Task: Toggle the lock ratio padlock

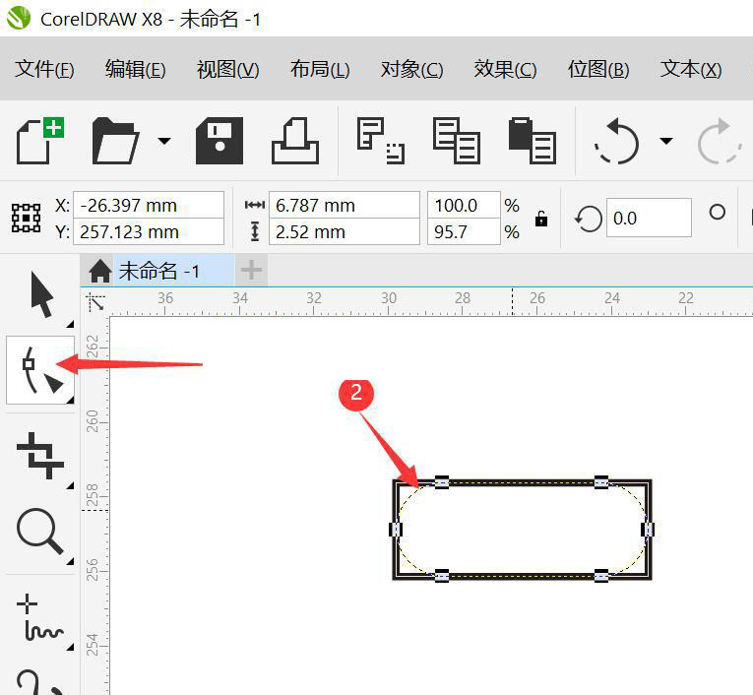Action: point(541,219)
